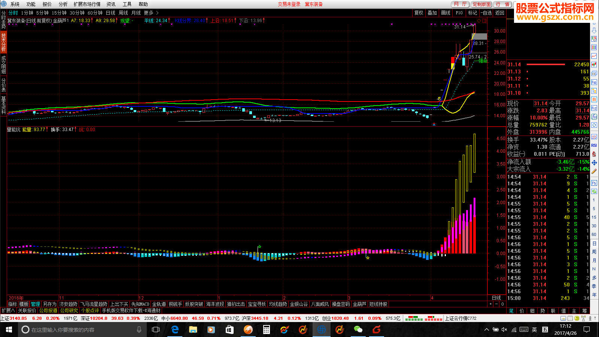Open the formula f(x) icon in sidebar

(x=594, y=116)
